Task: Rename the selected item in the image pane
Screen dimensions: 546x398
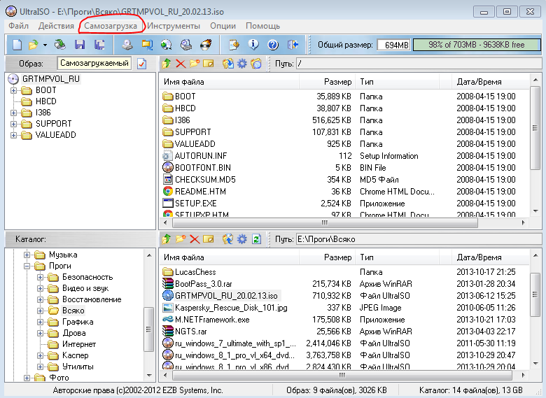Action: [208, 64]
